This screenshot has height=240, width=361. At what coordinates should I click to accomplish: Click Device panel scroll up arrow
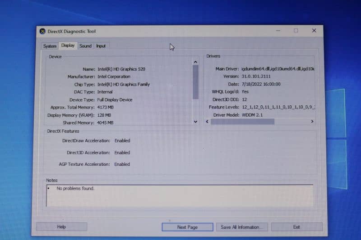pos(195,62)
